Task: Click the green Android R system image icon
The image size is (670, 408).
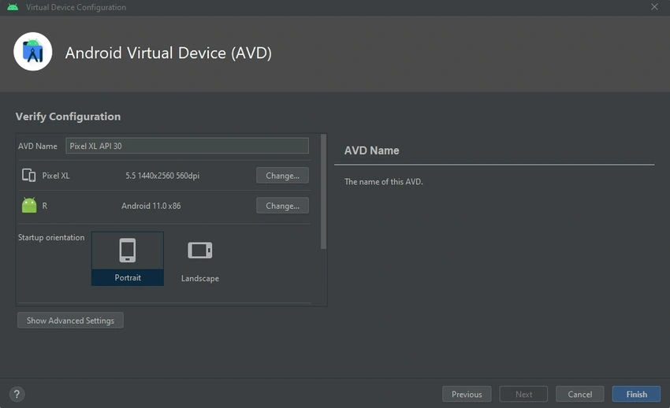Action: point(29,206)
